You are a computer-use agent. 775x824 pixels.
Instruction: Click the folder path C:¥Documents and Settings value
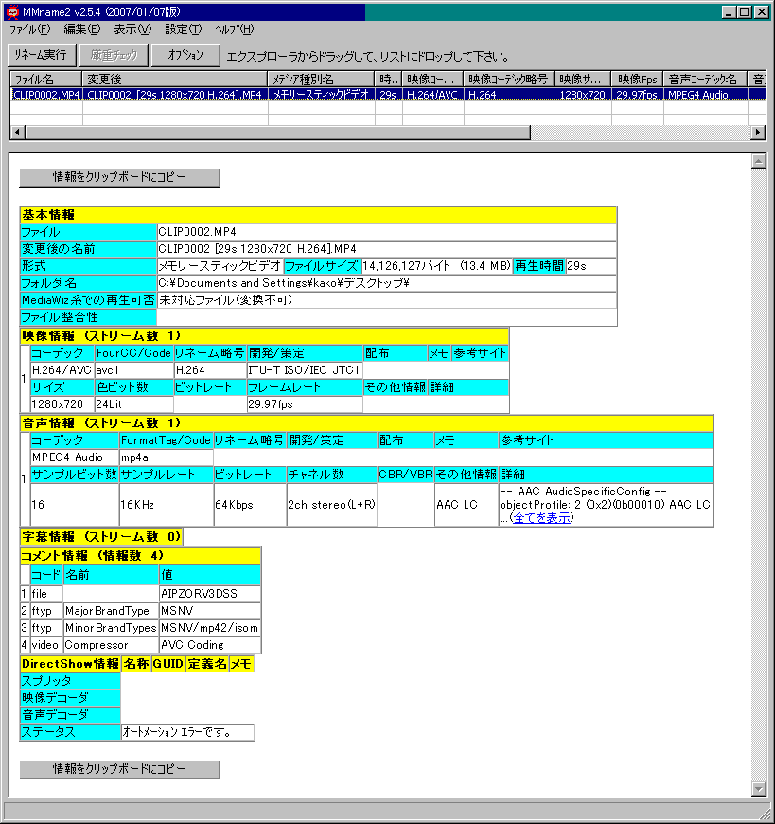pos(284,283)
